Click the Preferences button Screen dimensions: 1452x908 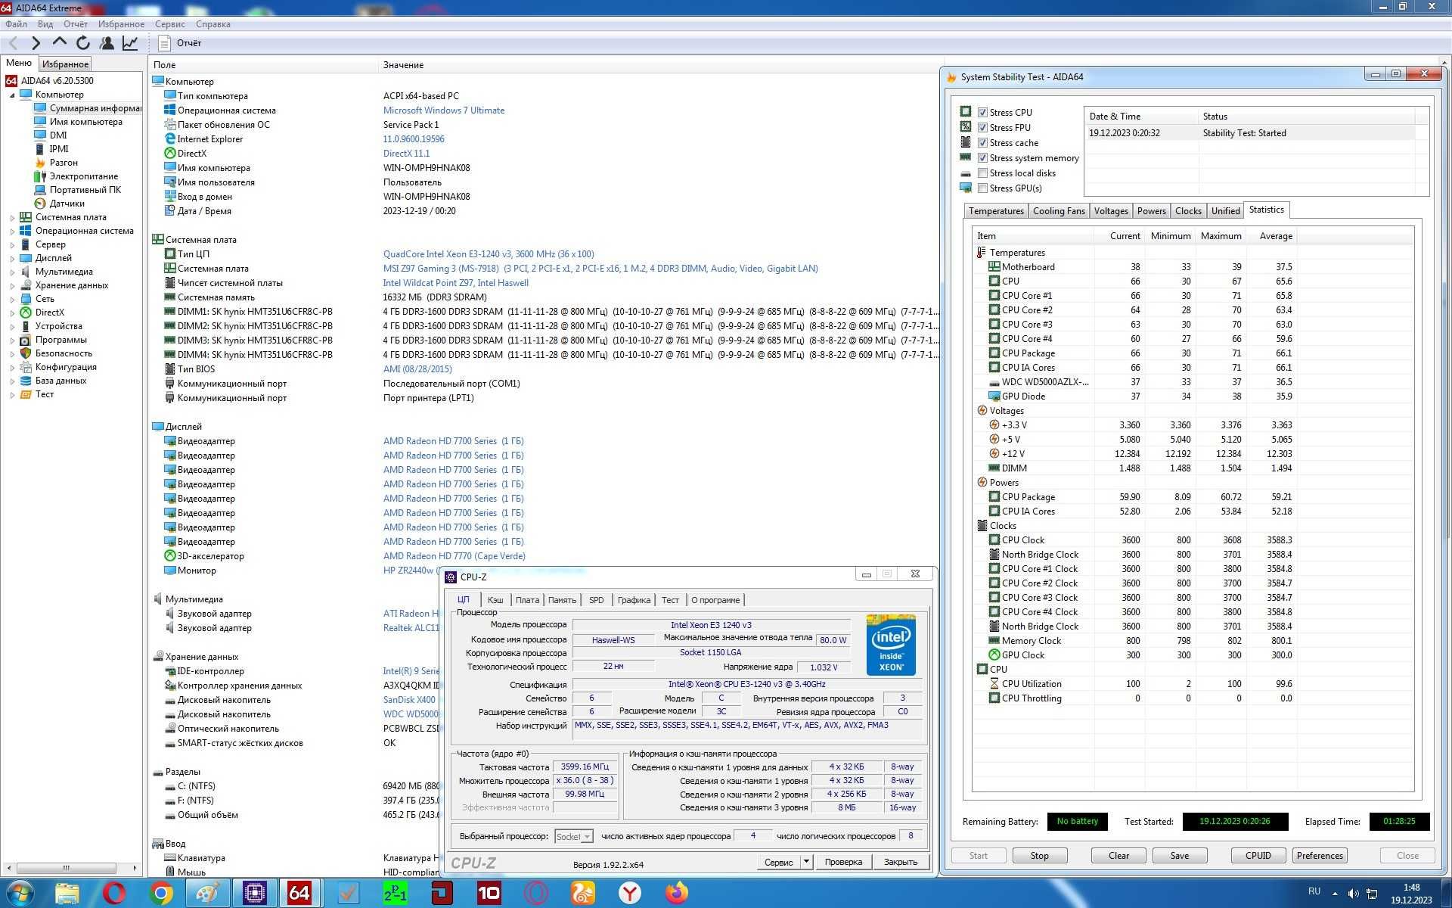[x=1320, y=856]
